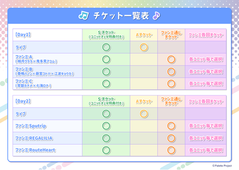Screen dimensions: 239x170
Task: Choose the orange circle in ファンミA row
Action: pyautogui.click(x=171, y=59)
